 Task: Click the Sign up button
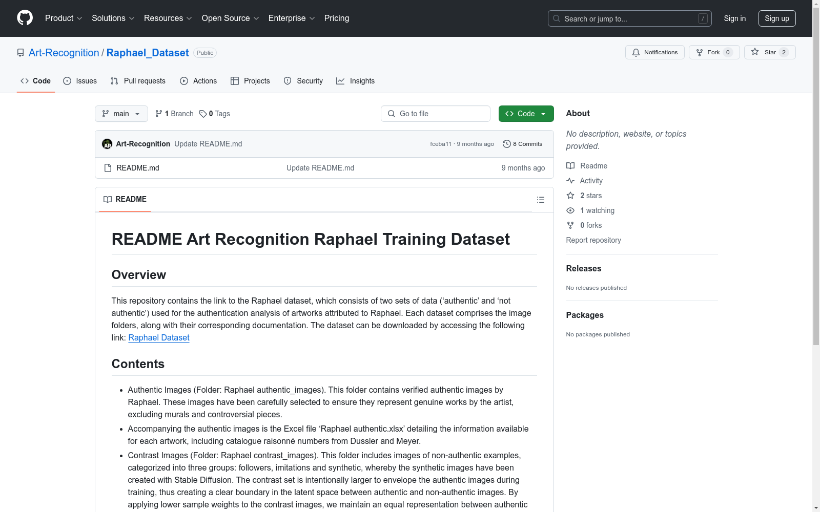tap(777, 18)
